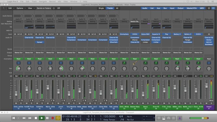Open the View dropdown in the mixer

click(x=31, y=8)
